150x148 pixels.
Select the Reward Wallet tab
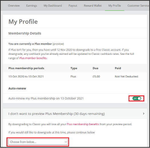(x=93, y=6)
